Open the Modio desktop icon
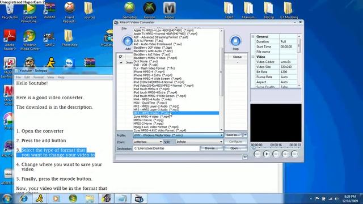 click(169, 10)
